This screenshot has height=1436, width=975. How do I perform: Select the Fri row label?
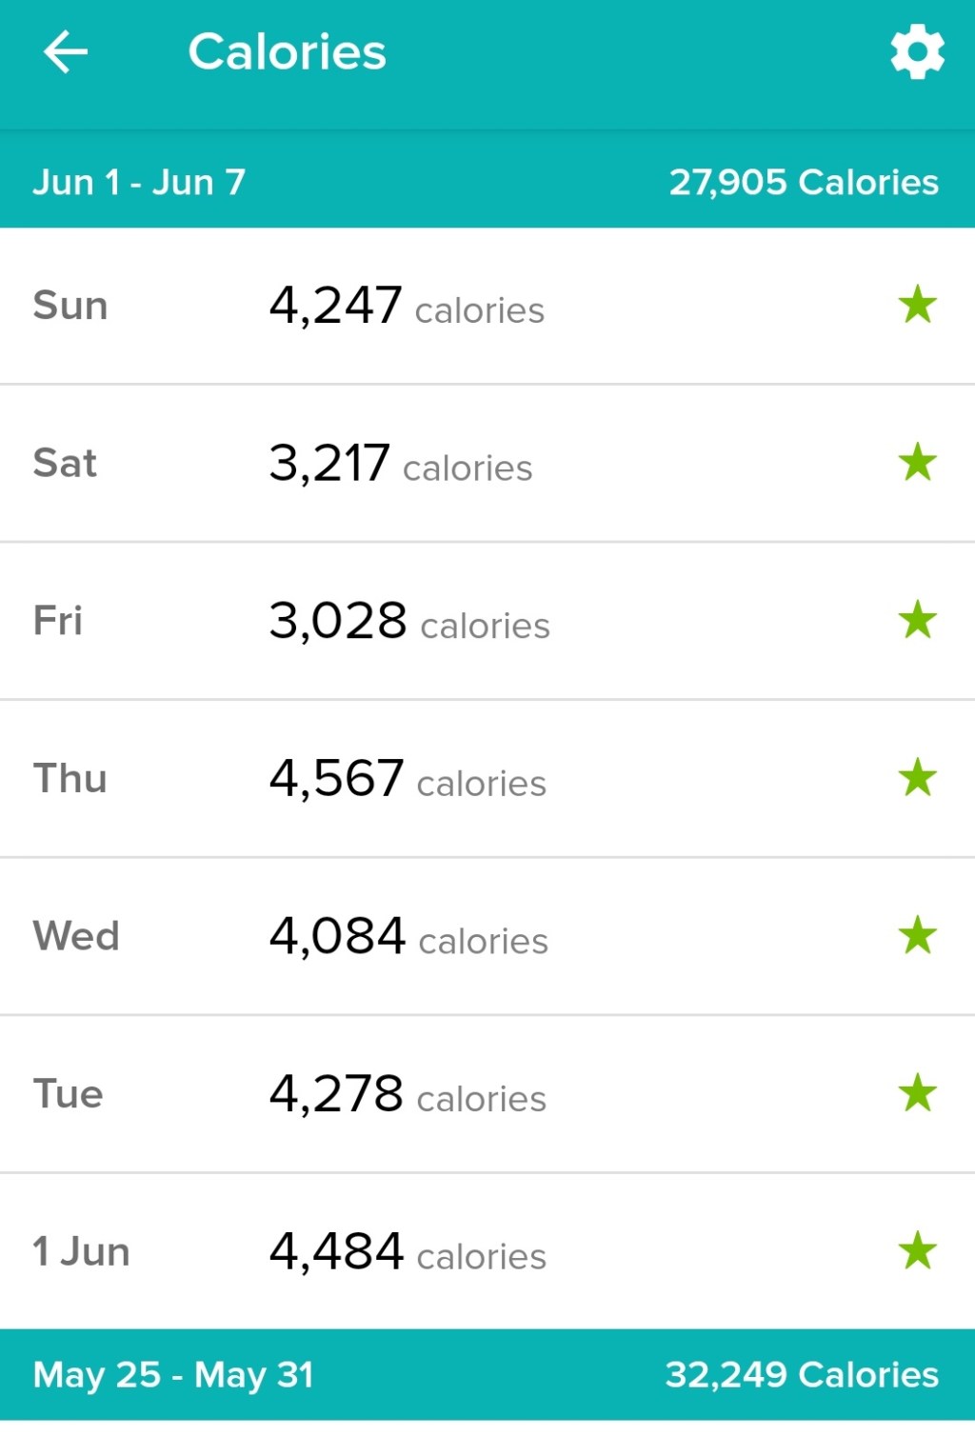coord(58,621)
